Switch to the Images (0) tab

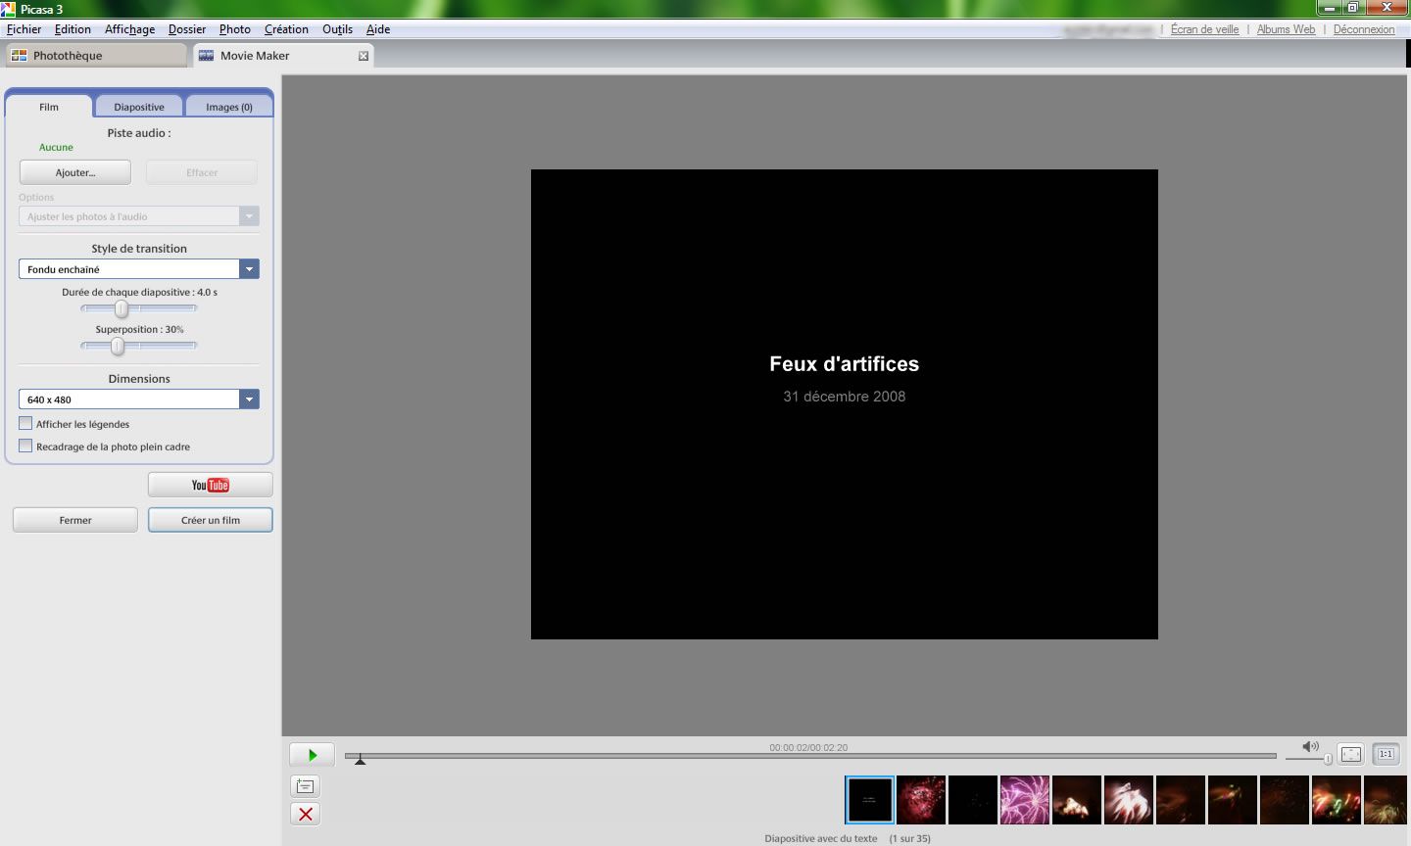pyautogui.click(x=229, y=107)
